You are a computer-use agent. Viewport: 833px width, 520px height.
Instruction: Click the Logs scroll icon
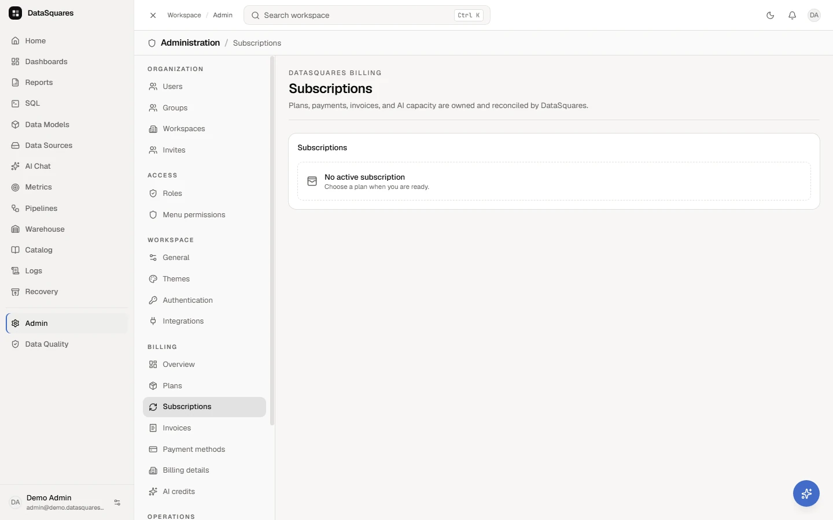coord(16,271)
